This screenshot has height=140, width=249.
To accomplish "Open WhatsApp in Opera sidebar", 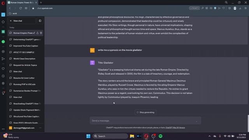I will 3,42.
